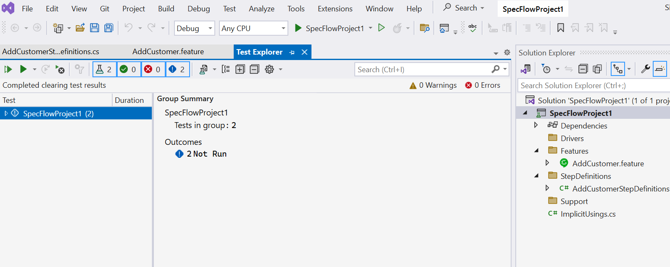670x267 pixels.
Task: Click the Undo arrow icon
Action: point(129,28)
